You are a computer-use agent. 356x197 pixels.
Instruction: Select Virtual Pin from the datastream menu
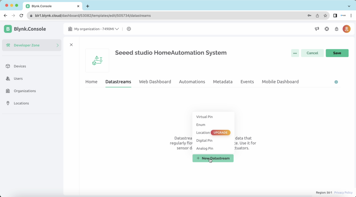[x=204, y=117]
